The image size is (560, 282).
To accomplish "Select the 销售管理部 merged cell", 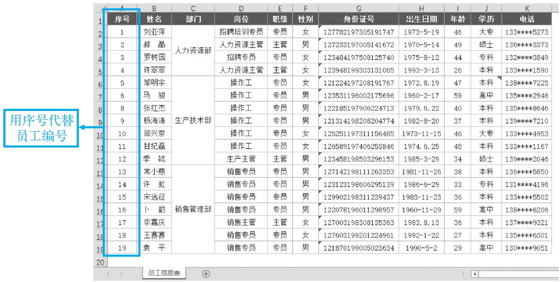I will click(193, 209).
